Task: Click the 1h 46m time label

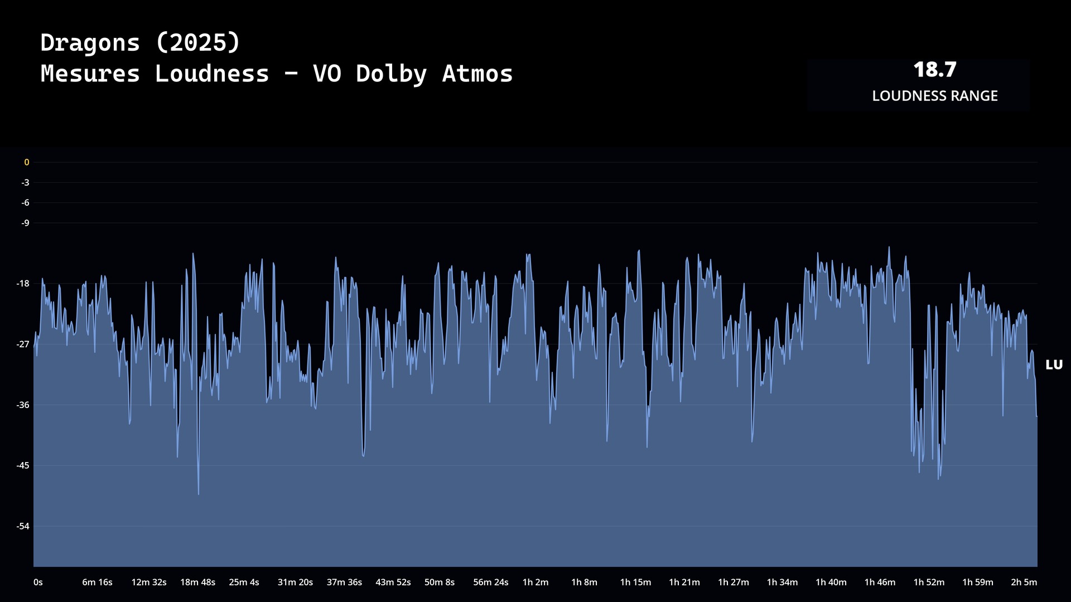Action: [x=880, y=582]
